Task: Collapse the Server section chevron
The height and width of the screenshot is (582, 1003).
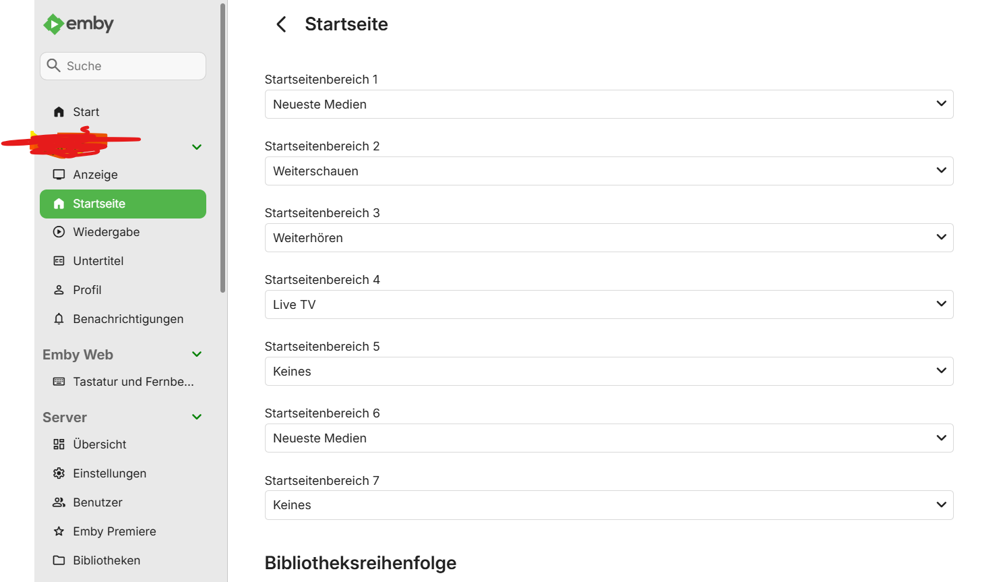Action: coord(196,416)
